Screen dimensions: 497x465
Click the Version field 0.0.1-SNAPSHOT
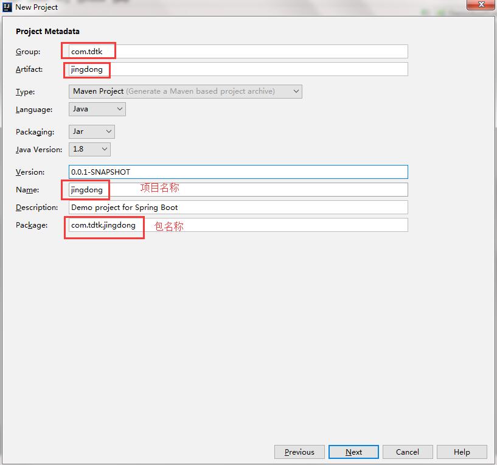[238, 172]
